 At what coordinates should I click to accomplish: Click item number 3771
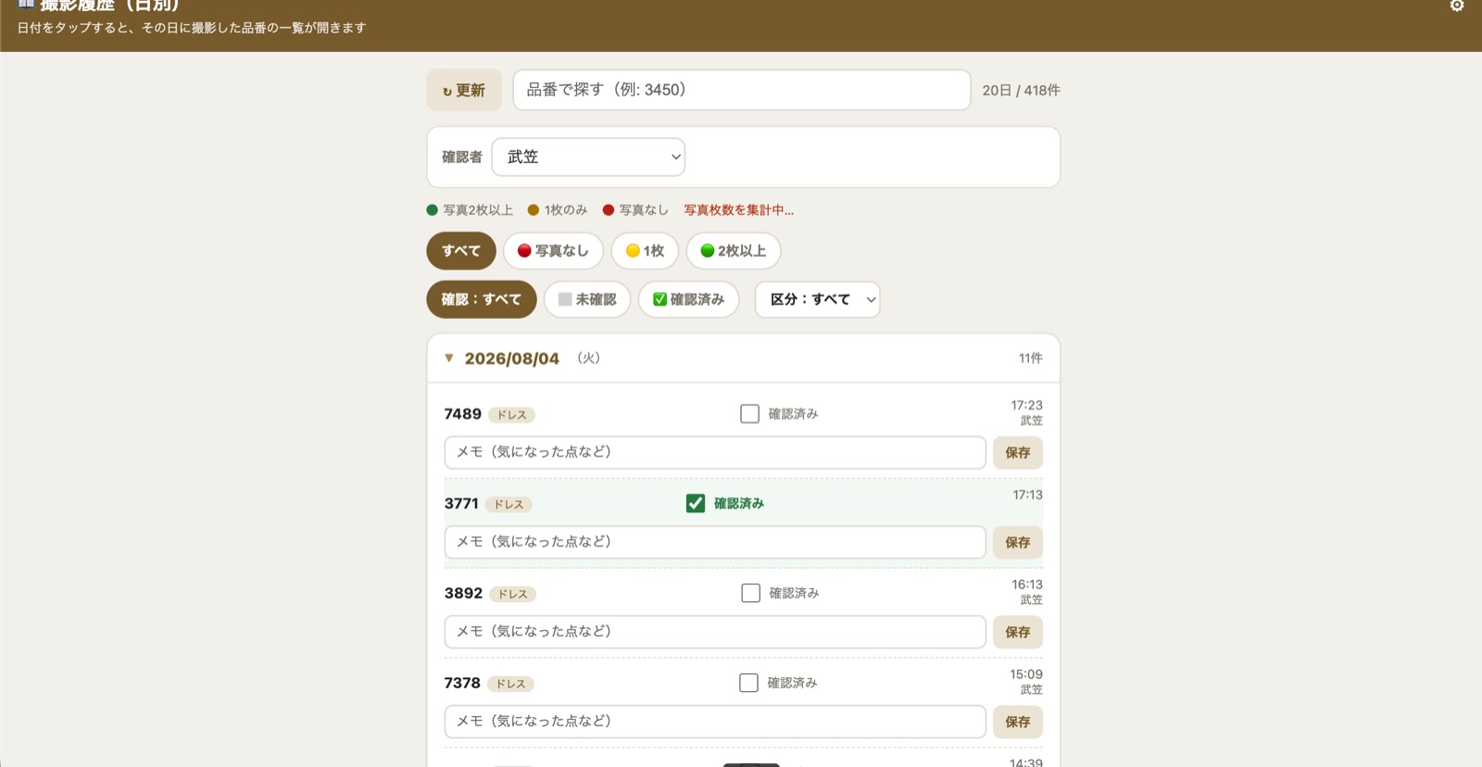click(461, 503)
